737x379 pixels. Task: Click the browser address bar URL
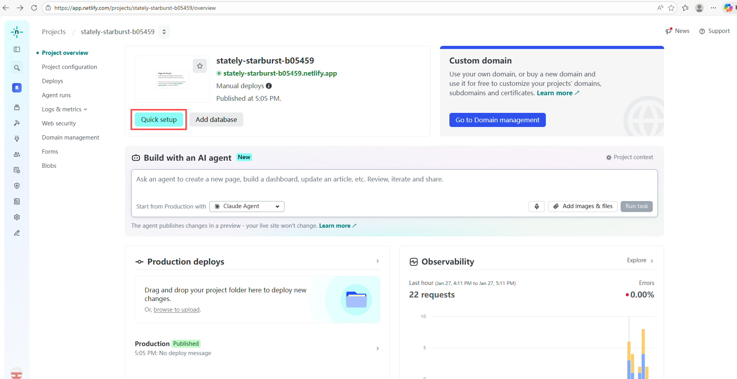click(x=135, y=8)
